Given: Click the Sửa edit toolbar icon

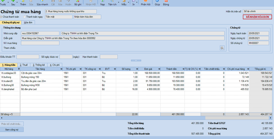Looking at the screenshot, I should 31,3.
